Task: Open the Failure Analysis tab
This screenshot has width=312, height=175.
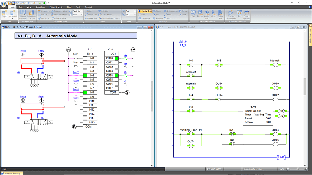Action: (x=56, y=7)
